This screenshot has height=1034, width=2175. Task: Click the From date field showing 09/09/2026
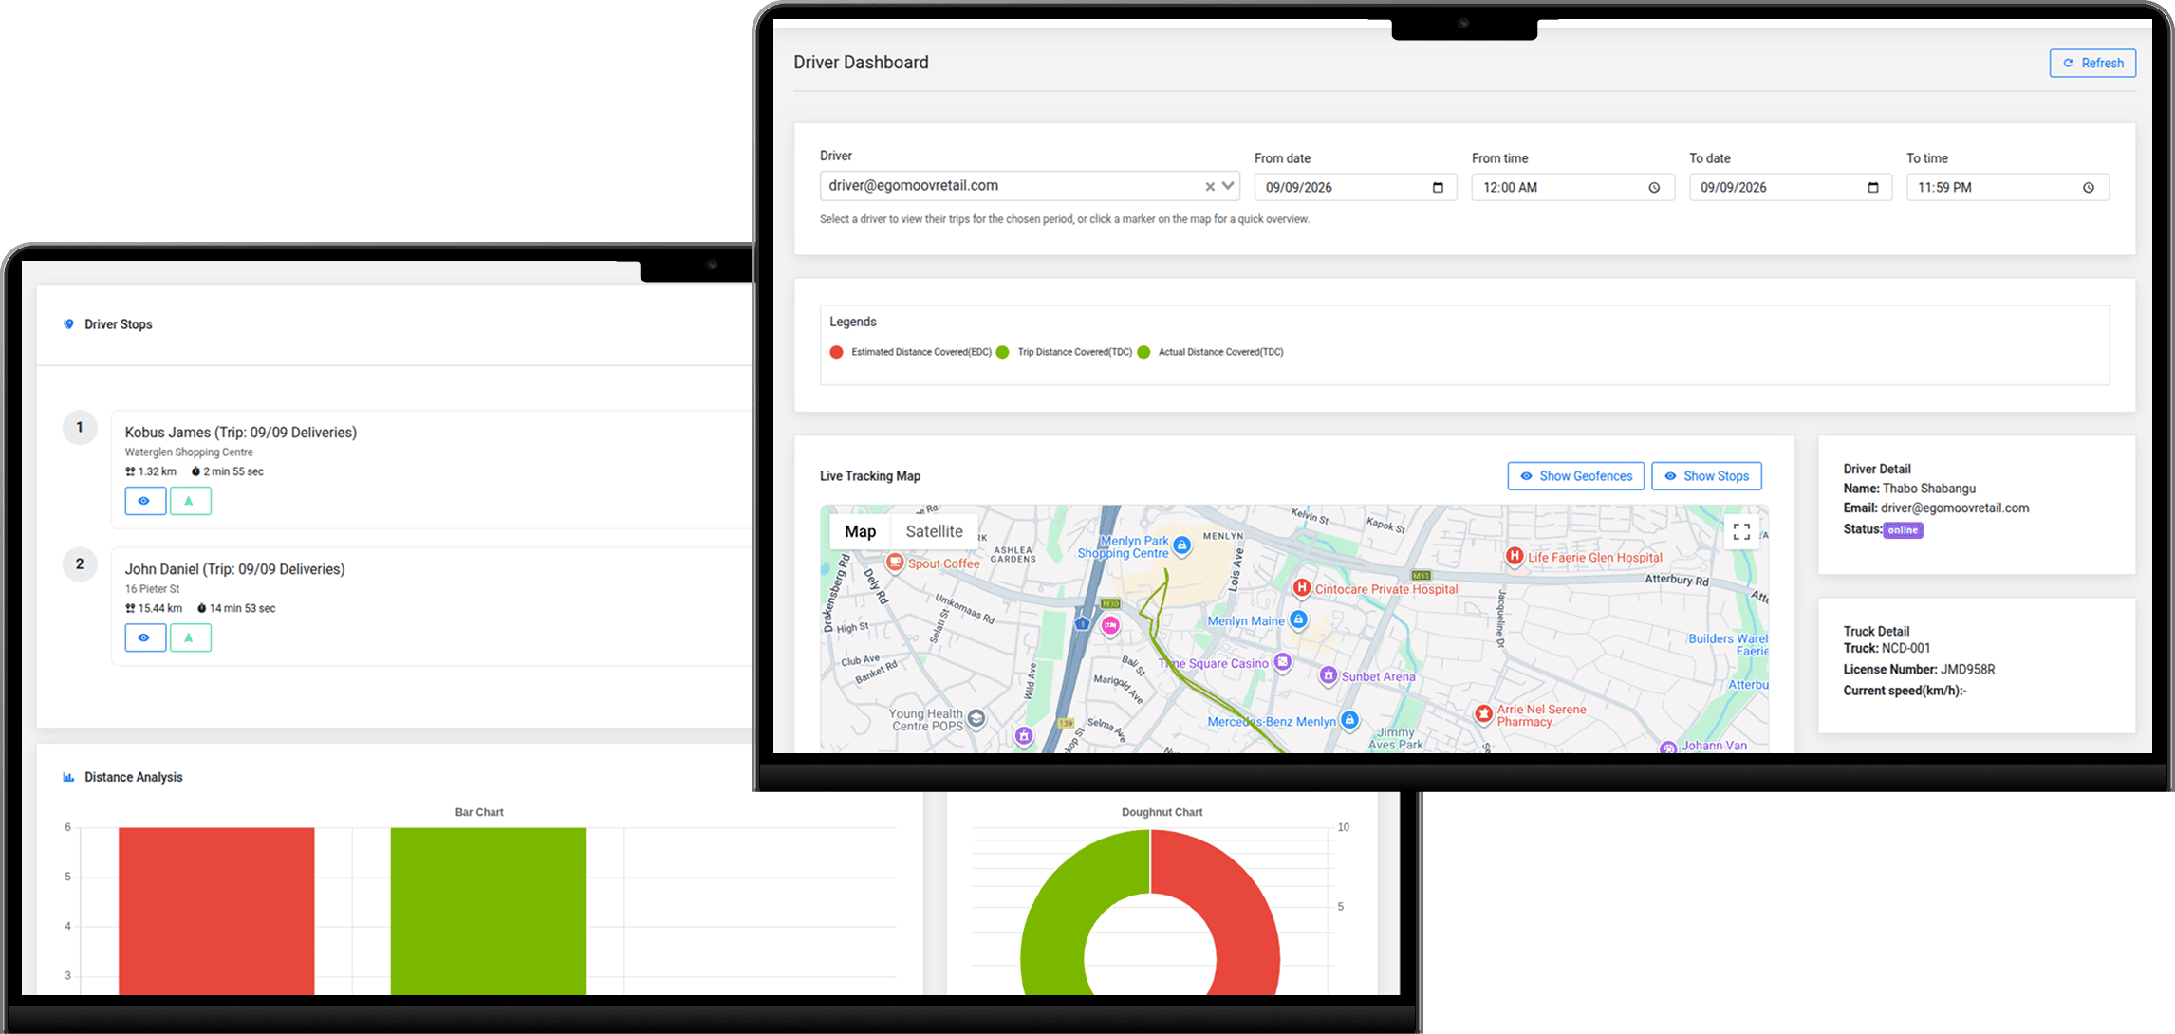[1355, 188]
